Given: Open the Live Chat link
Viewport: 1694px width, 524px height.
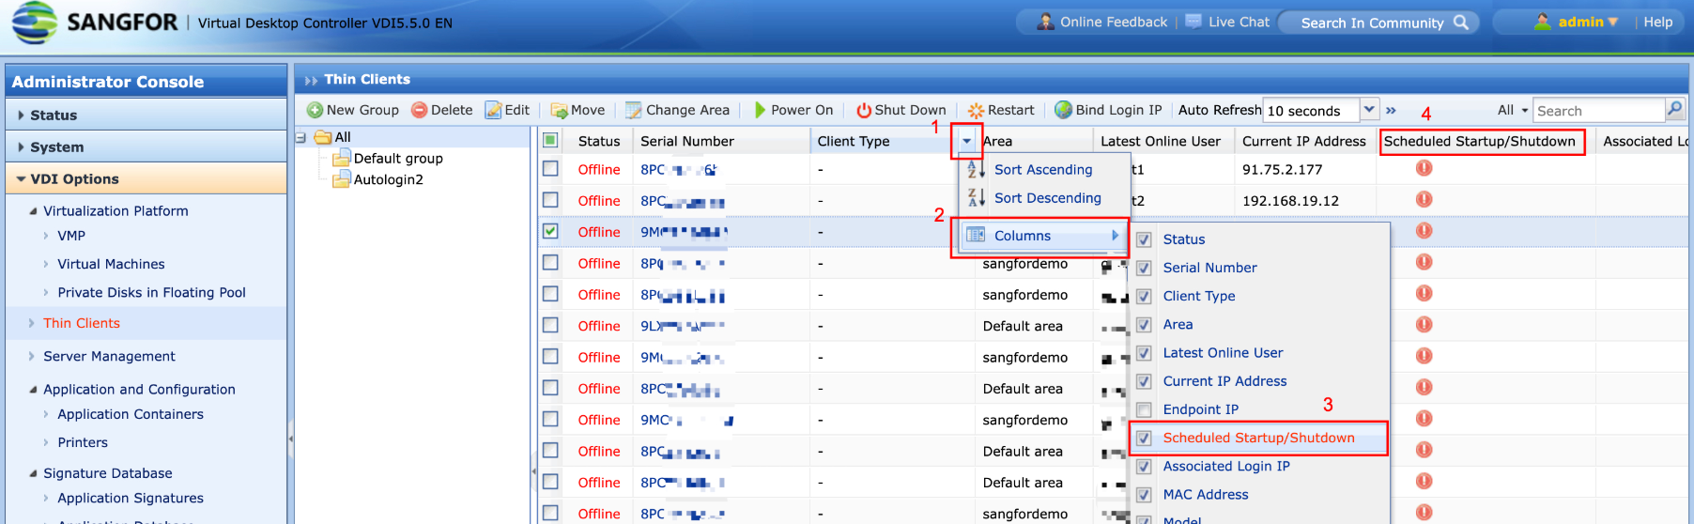Looking at the screenshot, I should click(x=1238, y=22).
